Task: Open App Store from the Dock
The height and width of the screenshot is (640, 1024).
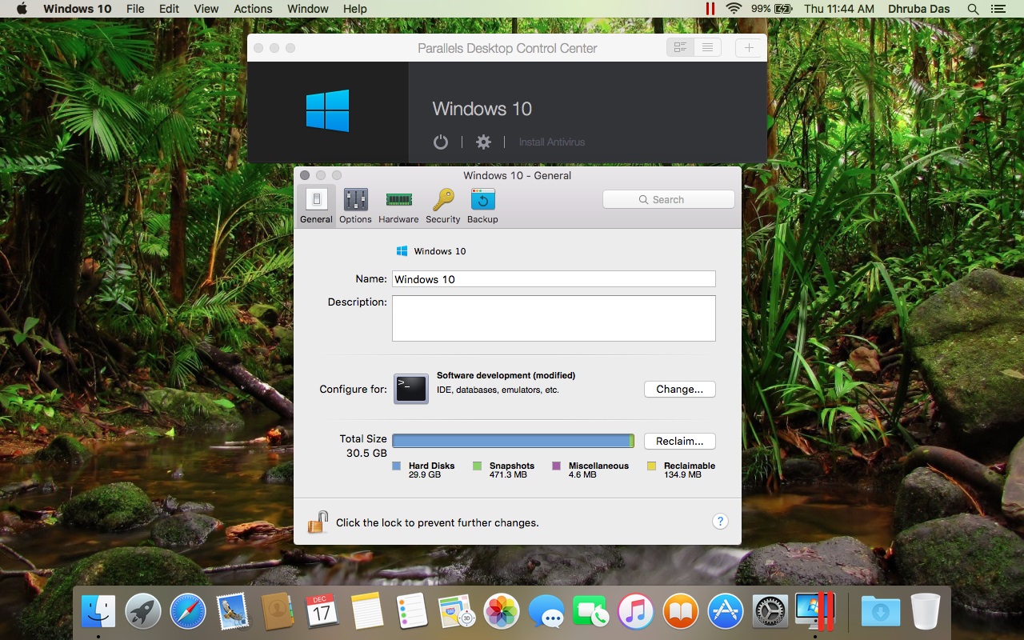Action: pyautogui.click(x=726, y=612)
